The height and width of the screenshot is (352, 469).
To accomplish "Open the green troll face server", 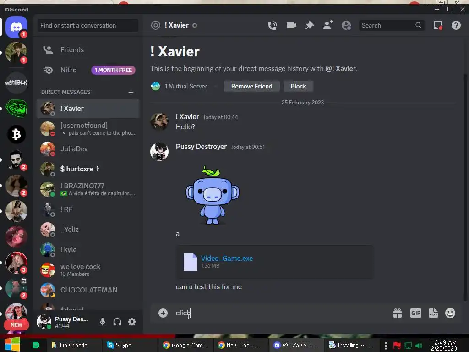I will [16, 108].
